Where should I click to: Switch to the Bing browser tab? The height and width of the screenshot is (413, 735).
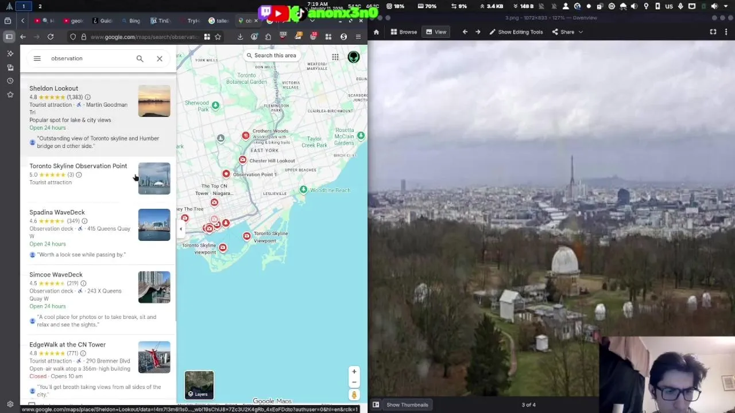tap(131, 21)
